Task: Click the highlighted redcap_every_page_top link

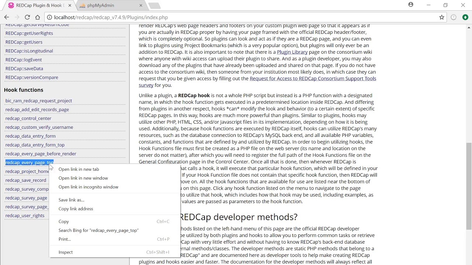Action: 29,163
